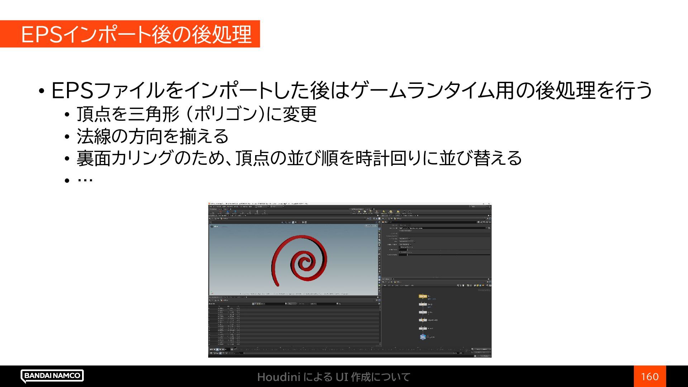Toggle the Delay Load Geometry checkbox
The image size is (688, 387).
[400, 247]
